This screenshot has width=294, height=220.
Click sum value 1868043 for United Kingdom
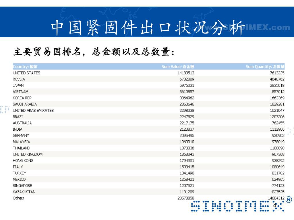coord(187,154)
